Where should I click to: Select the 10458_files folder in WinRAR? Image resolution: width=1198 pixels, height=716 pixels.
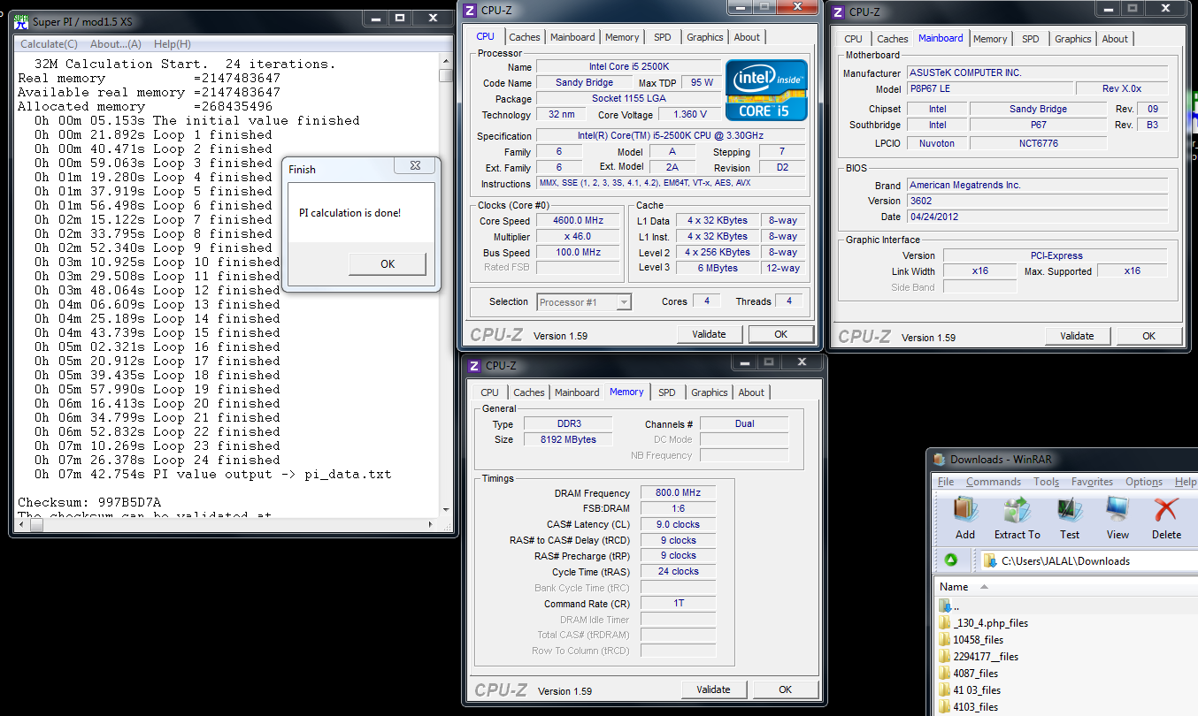[971, 640]
